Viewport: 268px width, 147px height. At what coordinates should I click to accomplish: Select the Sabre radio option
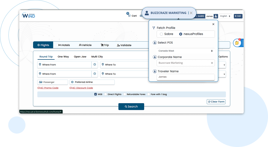(x=161, y=34)
